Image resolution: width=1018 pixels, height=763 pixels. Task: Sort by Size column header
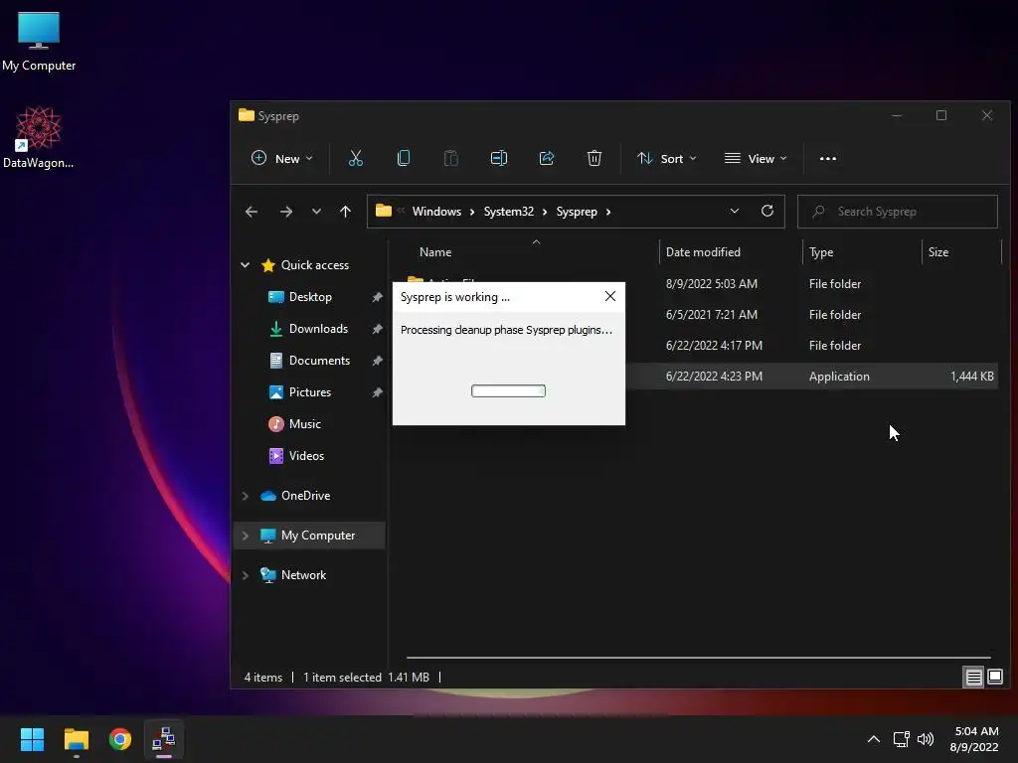coord(938,252)
